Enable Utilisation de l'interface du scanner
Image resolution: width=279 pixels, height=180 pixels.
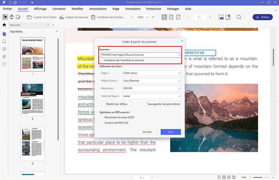pos(102,60)
